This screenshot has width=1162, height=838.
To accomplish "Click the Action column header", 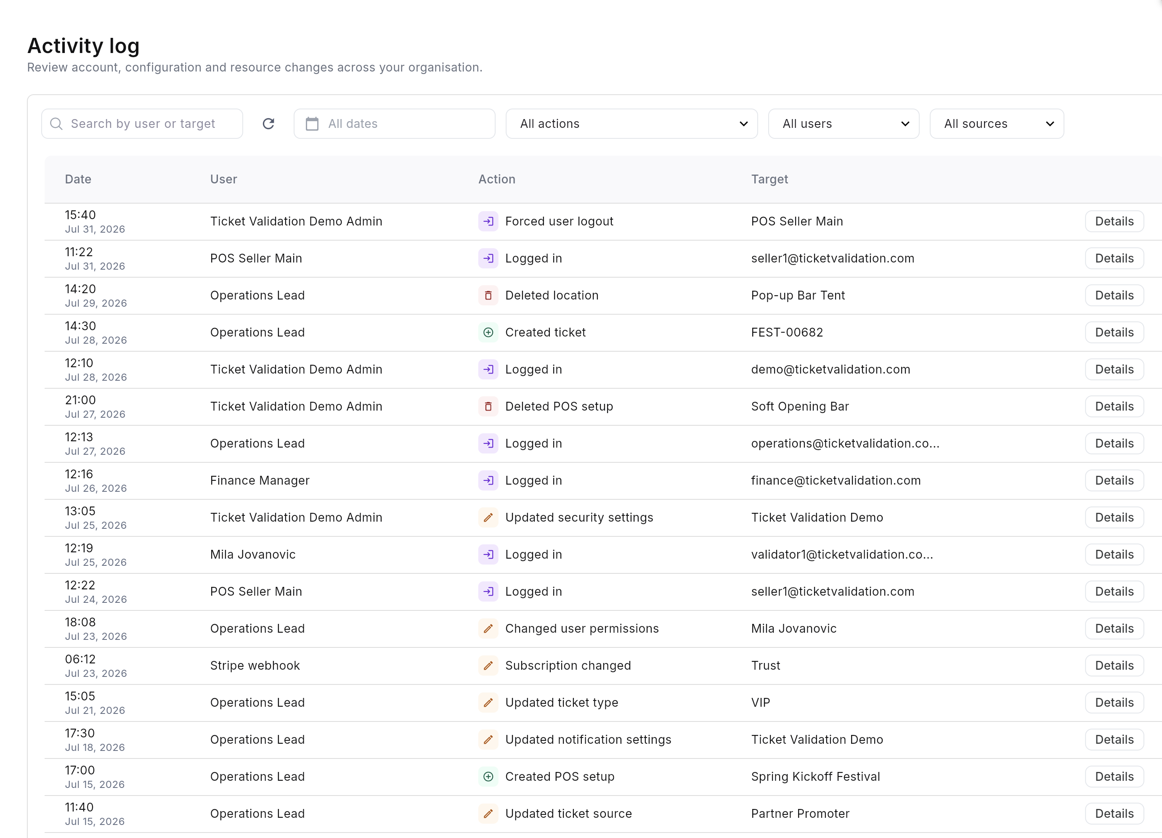I will [496, 179].
